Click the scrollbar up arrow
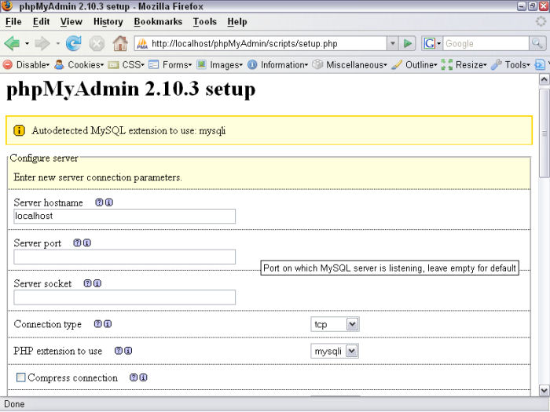 click(x=544, y=79)
